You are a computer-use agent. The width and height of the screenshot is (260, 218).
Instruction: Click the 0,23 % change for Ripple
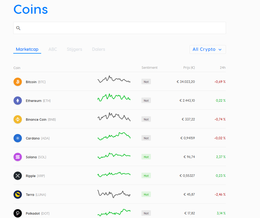[220, 175]
